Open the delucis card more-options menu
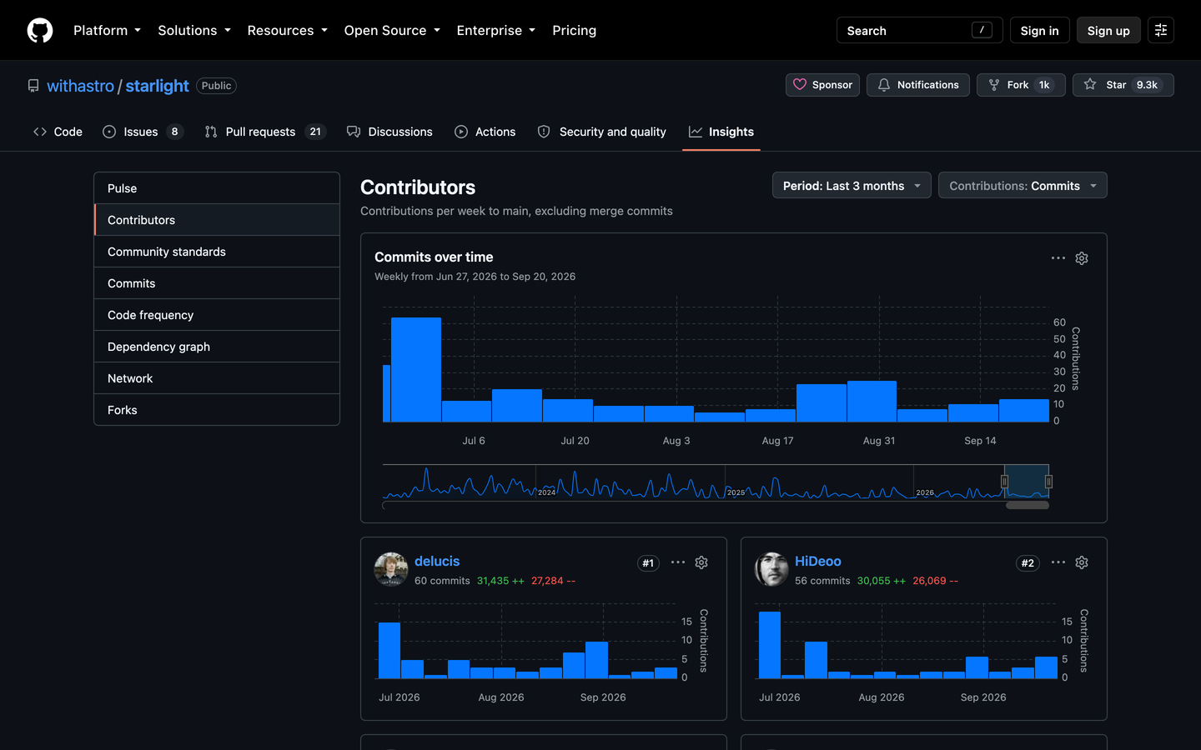Viewport: 1201px width, 750px height. [678, 562]
